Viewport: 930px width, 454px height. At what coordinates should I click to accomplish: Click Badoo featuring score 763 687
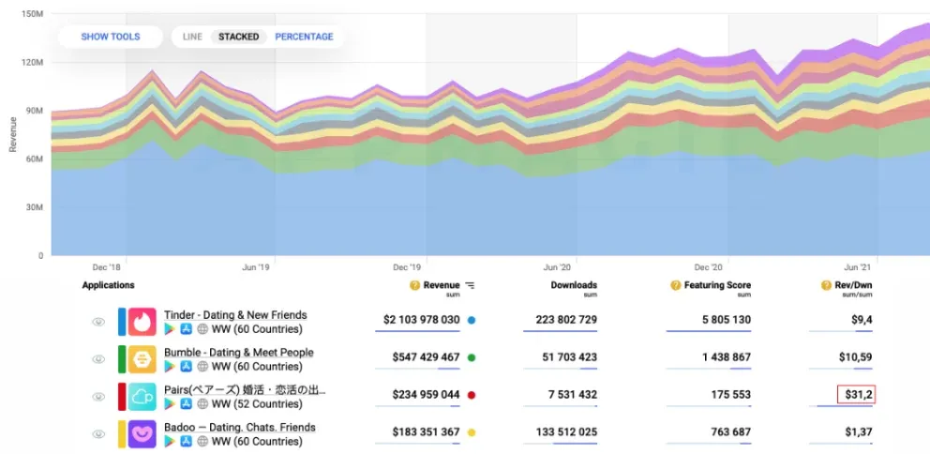tap(731, 432)
